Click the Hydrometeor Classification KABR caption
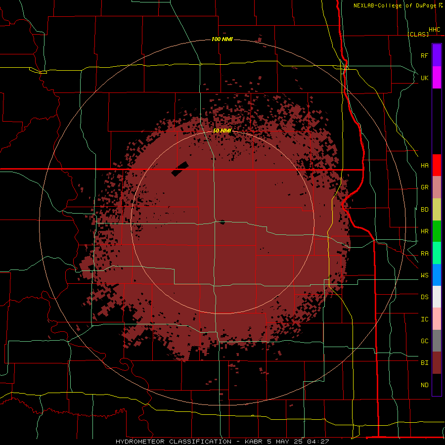445x445 pixels. coord(222,442)
